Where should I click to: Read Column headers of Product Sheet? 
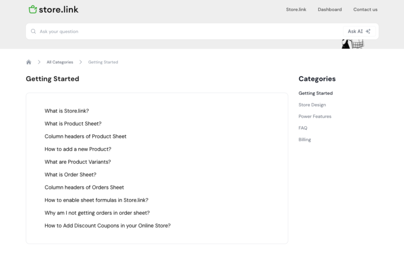coord(85,137)
